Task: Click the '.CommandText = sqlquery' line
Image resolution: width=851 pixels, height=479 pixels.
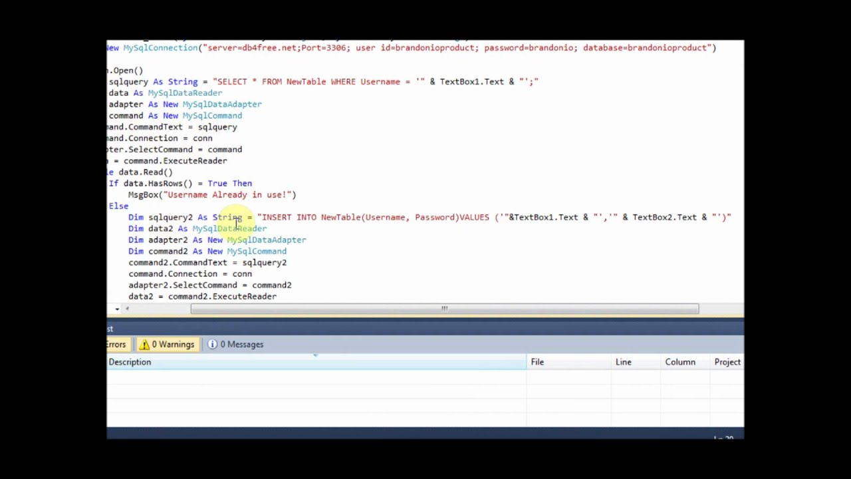Action: [x=172, y=126]
